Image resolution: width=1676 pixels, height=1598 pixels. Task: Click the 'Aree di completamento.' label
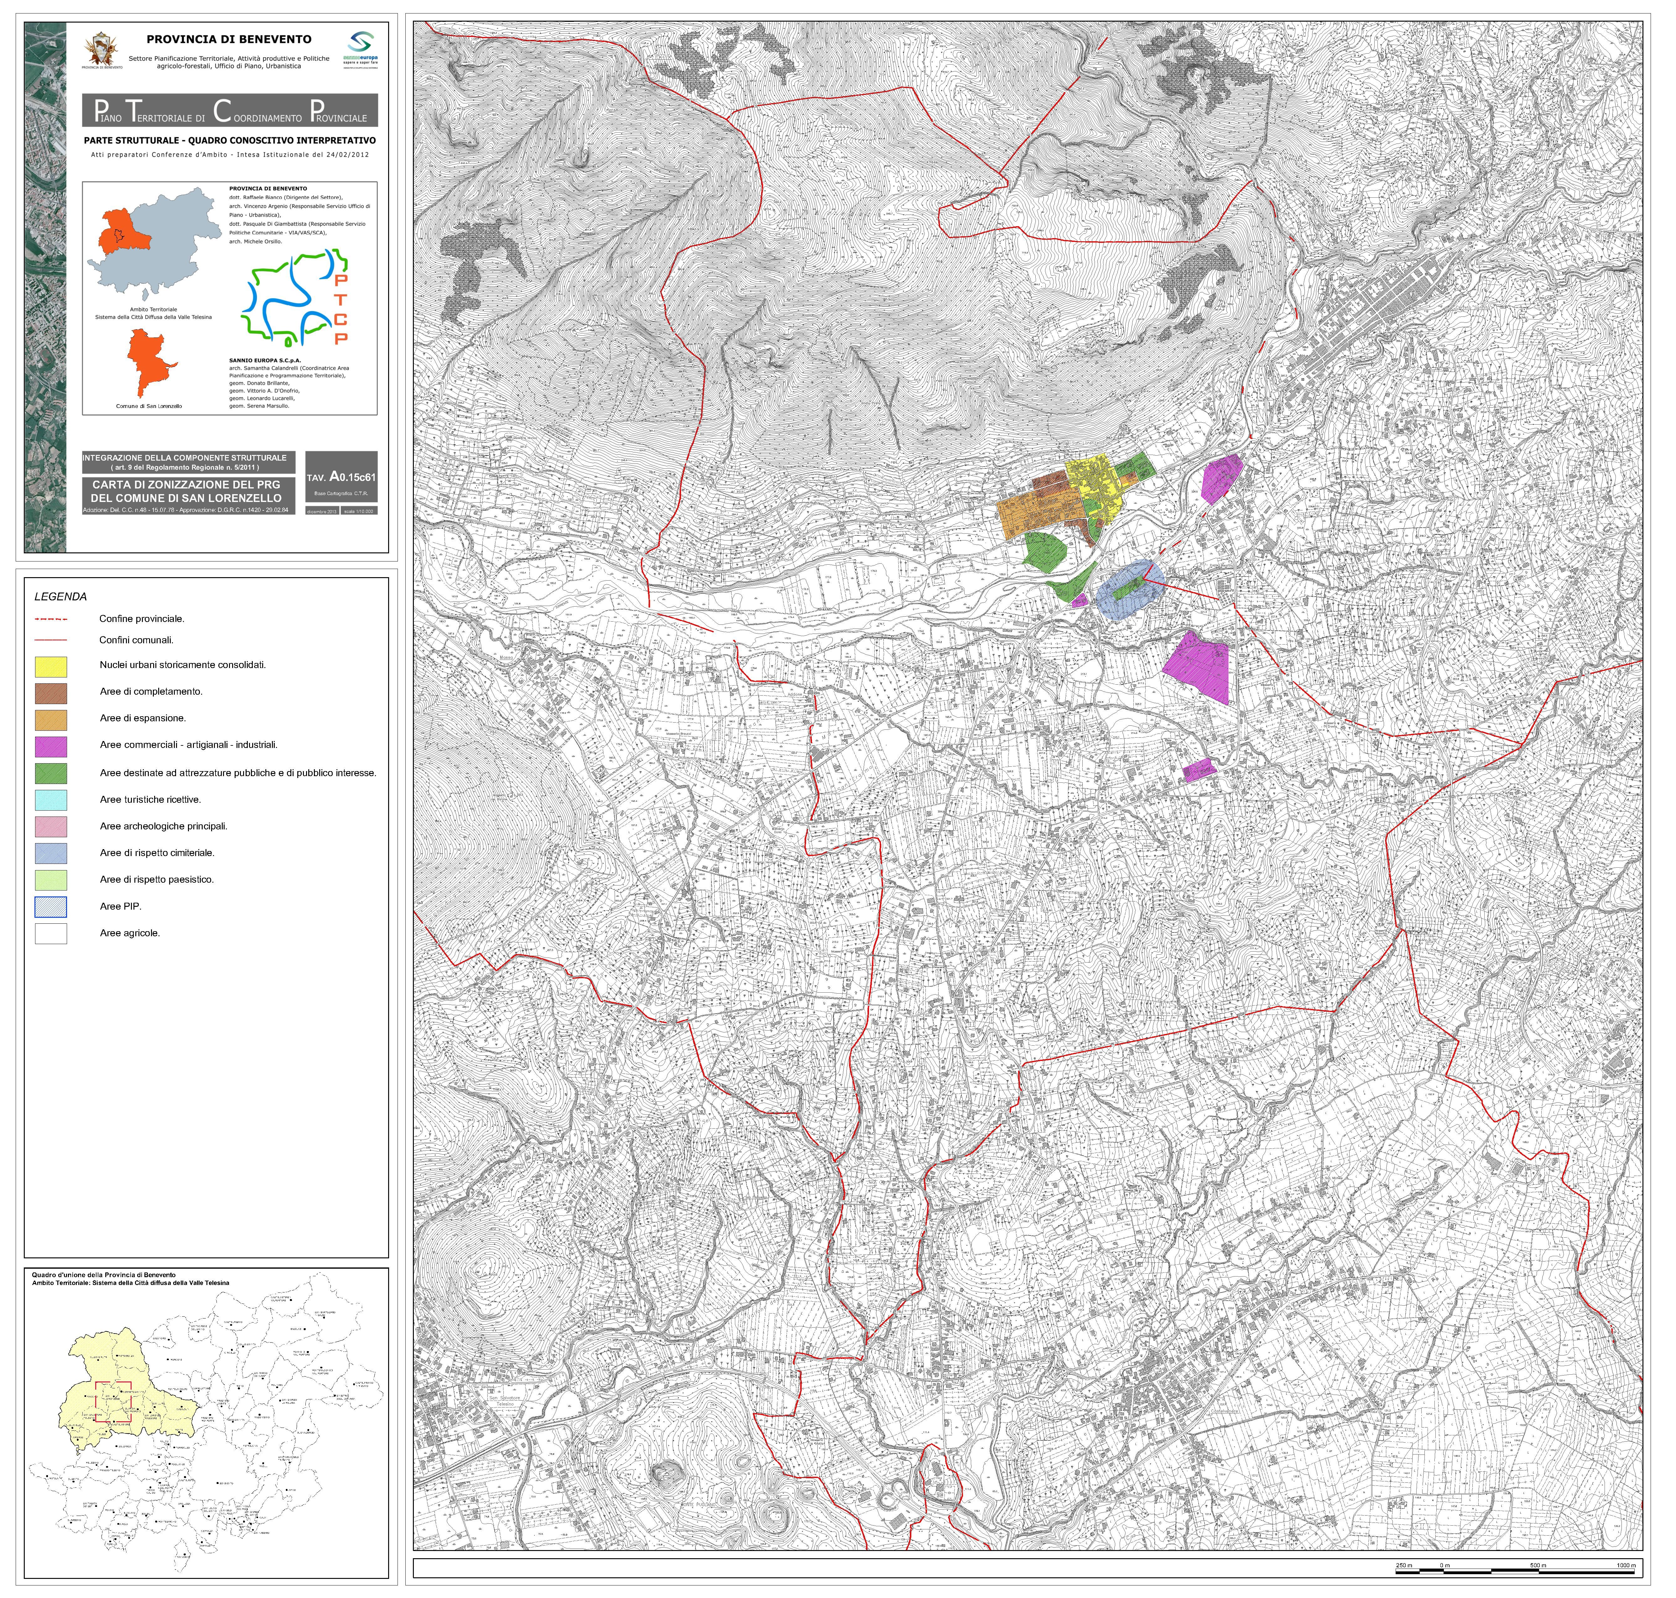pyautogui.click(x=152, y=692)
